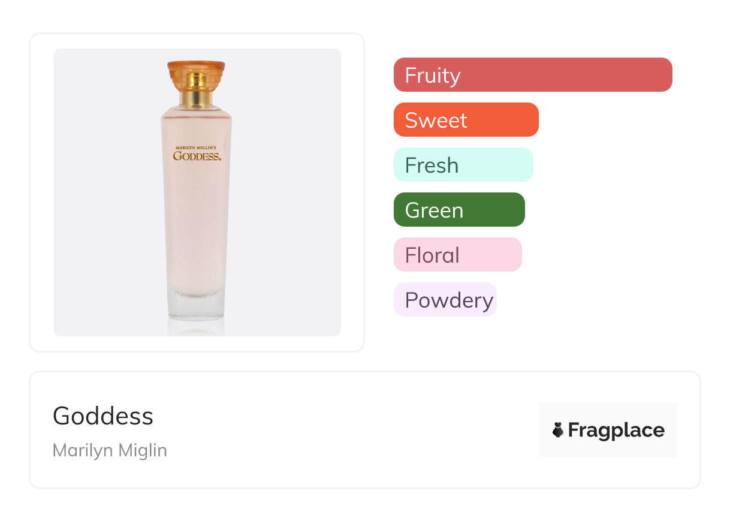Viewport: 730px width, 518px height.
Task: Select the red Fruity accord bar
Action: (x=533, y=75)
